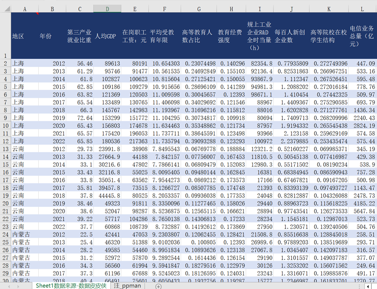This screenshot has height=289, width=377.
Task: Click the horizontal scrollbar left arrow
Action: (368, 286)
